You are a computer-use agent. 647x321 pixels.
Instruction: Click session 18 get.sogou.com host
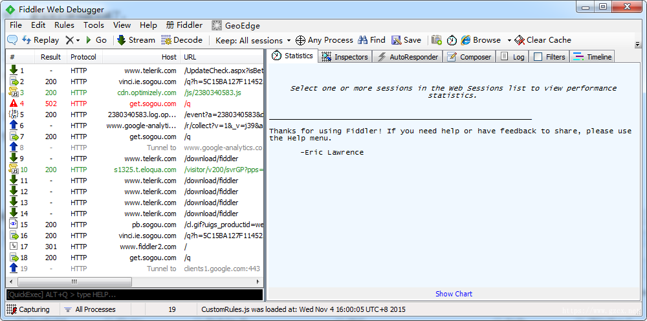(x=153, y=258)
